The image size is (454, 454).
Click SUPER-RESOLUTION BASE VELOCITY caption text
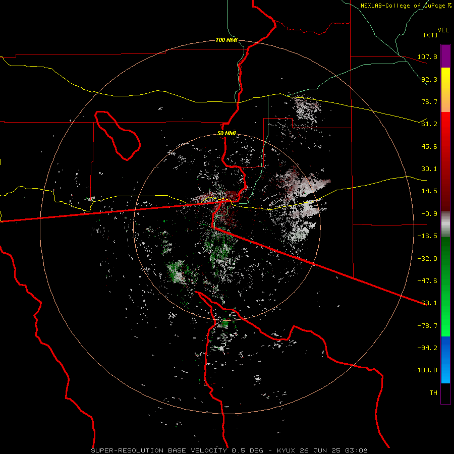(159, 450)
